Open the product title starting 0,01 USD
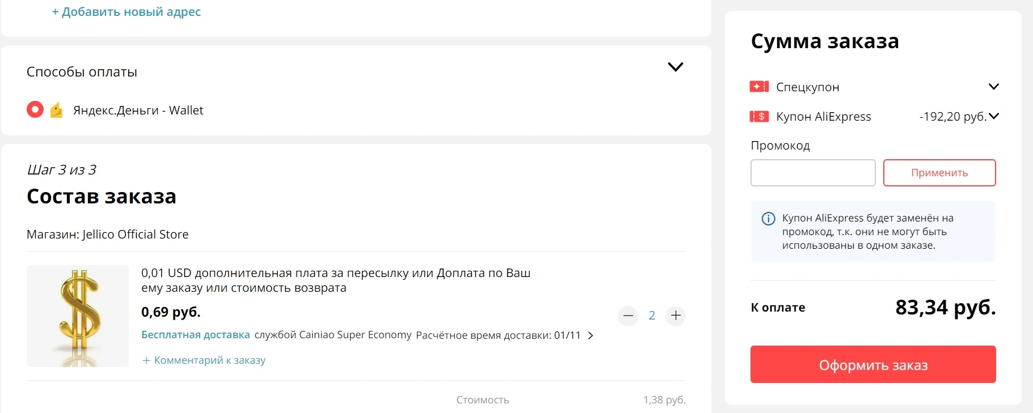Image resolution: width=1033 pixels, height=413 pixels. (x=336, y=280)
